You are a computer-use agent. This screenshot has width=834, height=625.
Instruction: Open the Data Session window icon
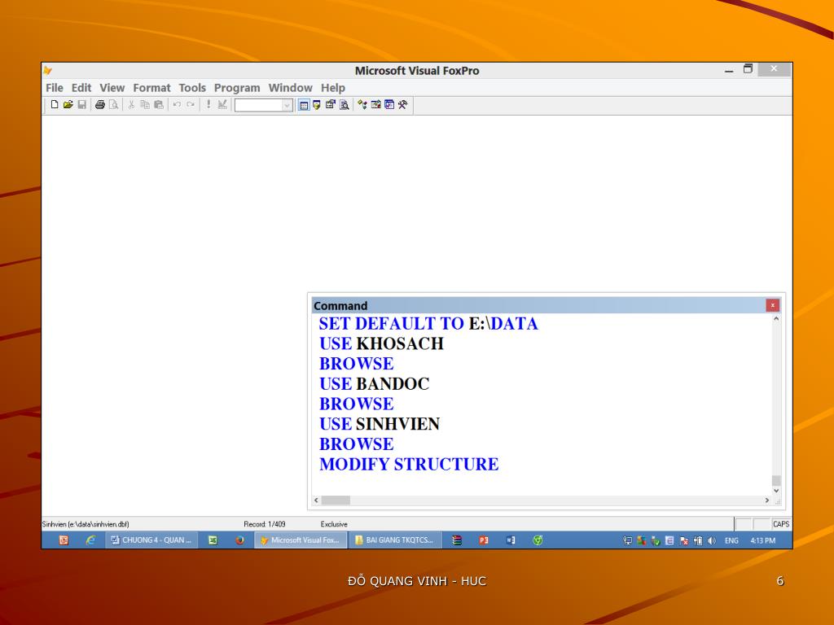coord(317,105)
